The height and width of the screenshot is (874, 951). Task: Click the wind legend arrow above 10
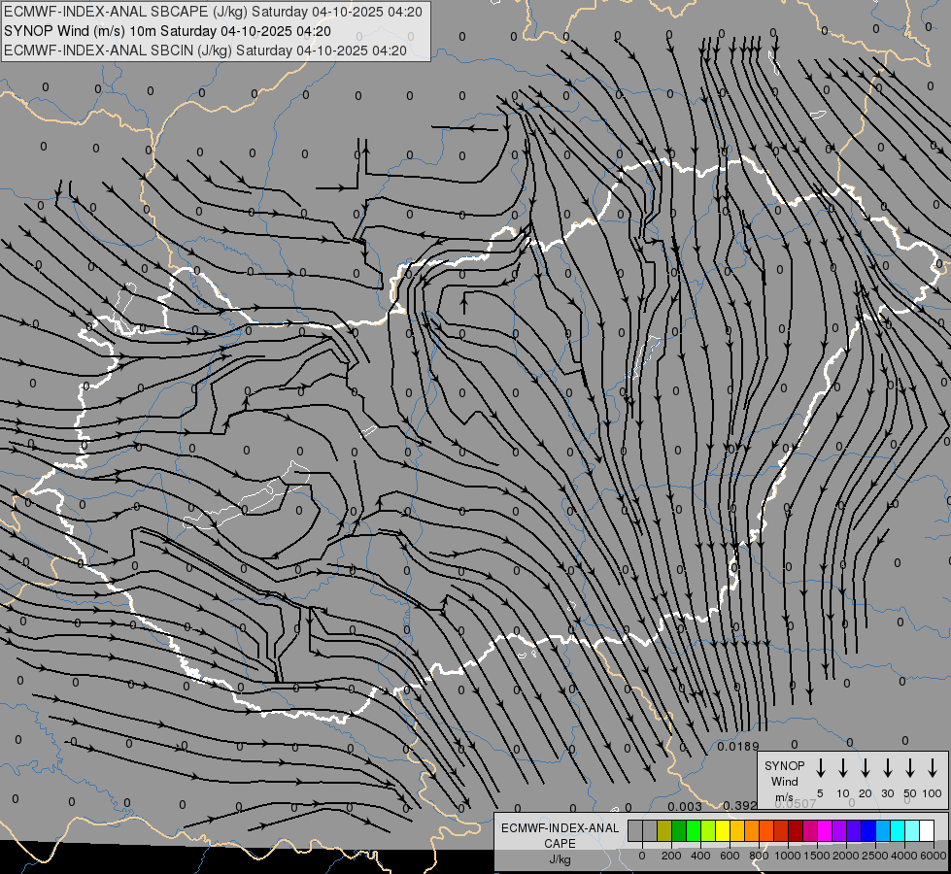(x=843, y=768)
